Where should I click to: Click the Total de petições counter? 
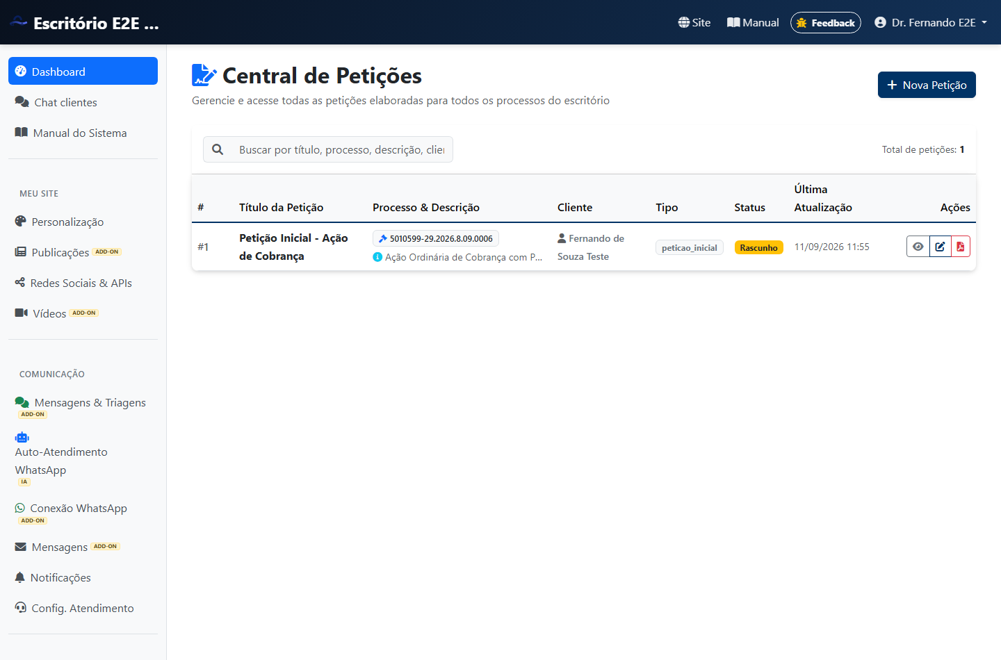(923, 149)
